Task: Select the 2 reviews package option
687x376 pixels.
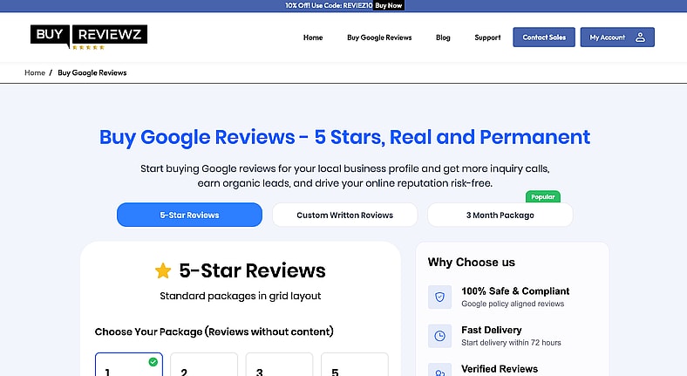Action: 204,365
